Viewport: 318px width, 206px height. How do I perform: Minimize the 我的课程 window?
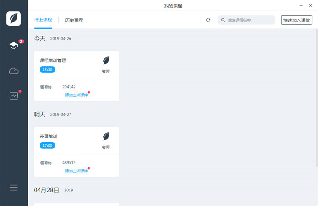point(301,5)
